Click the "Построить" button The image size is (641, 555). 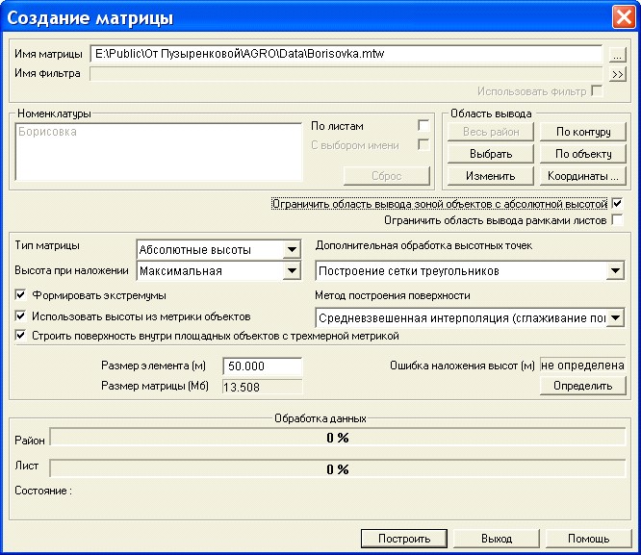[403, 539]
